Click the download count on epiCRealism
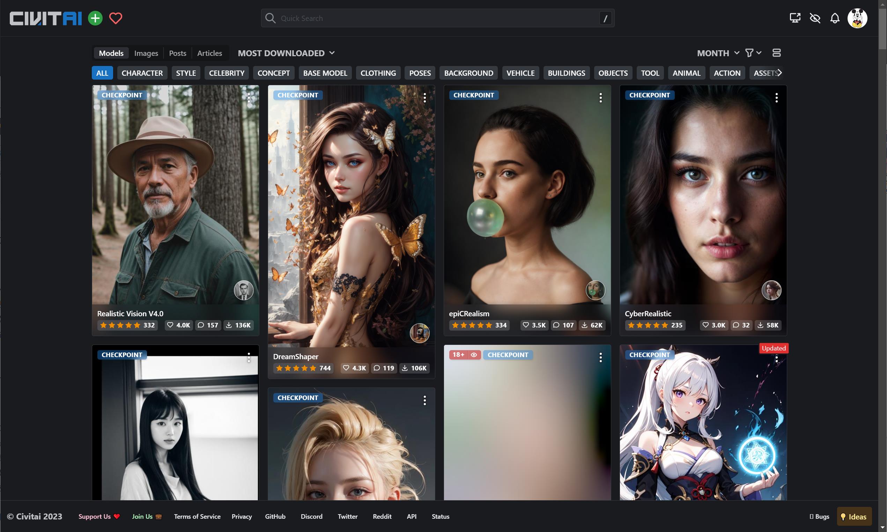Viewport: 887px width, 532px height. pyautogui.click(x=592, y=325)
